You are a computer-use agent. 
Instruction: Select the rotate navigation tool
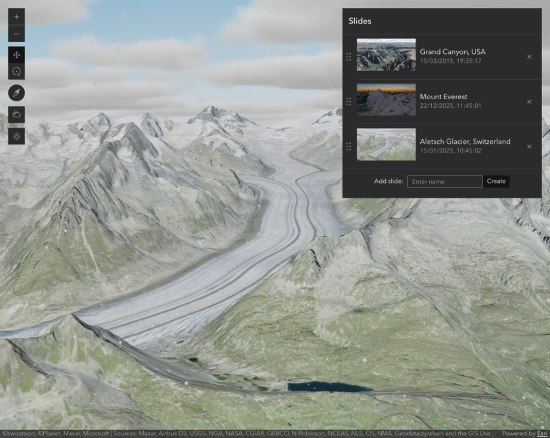16,71
